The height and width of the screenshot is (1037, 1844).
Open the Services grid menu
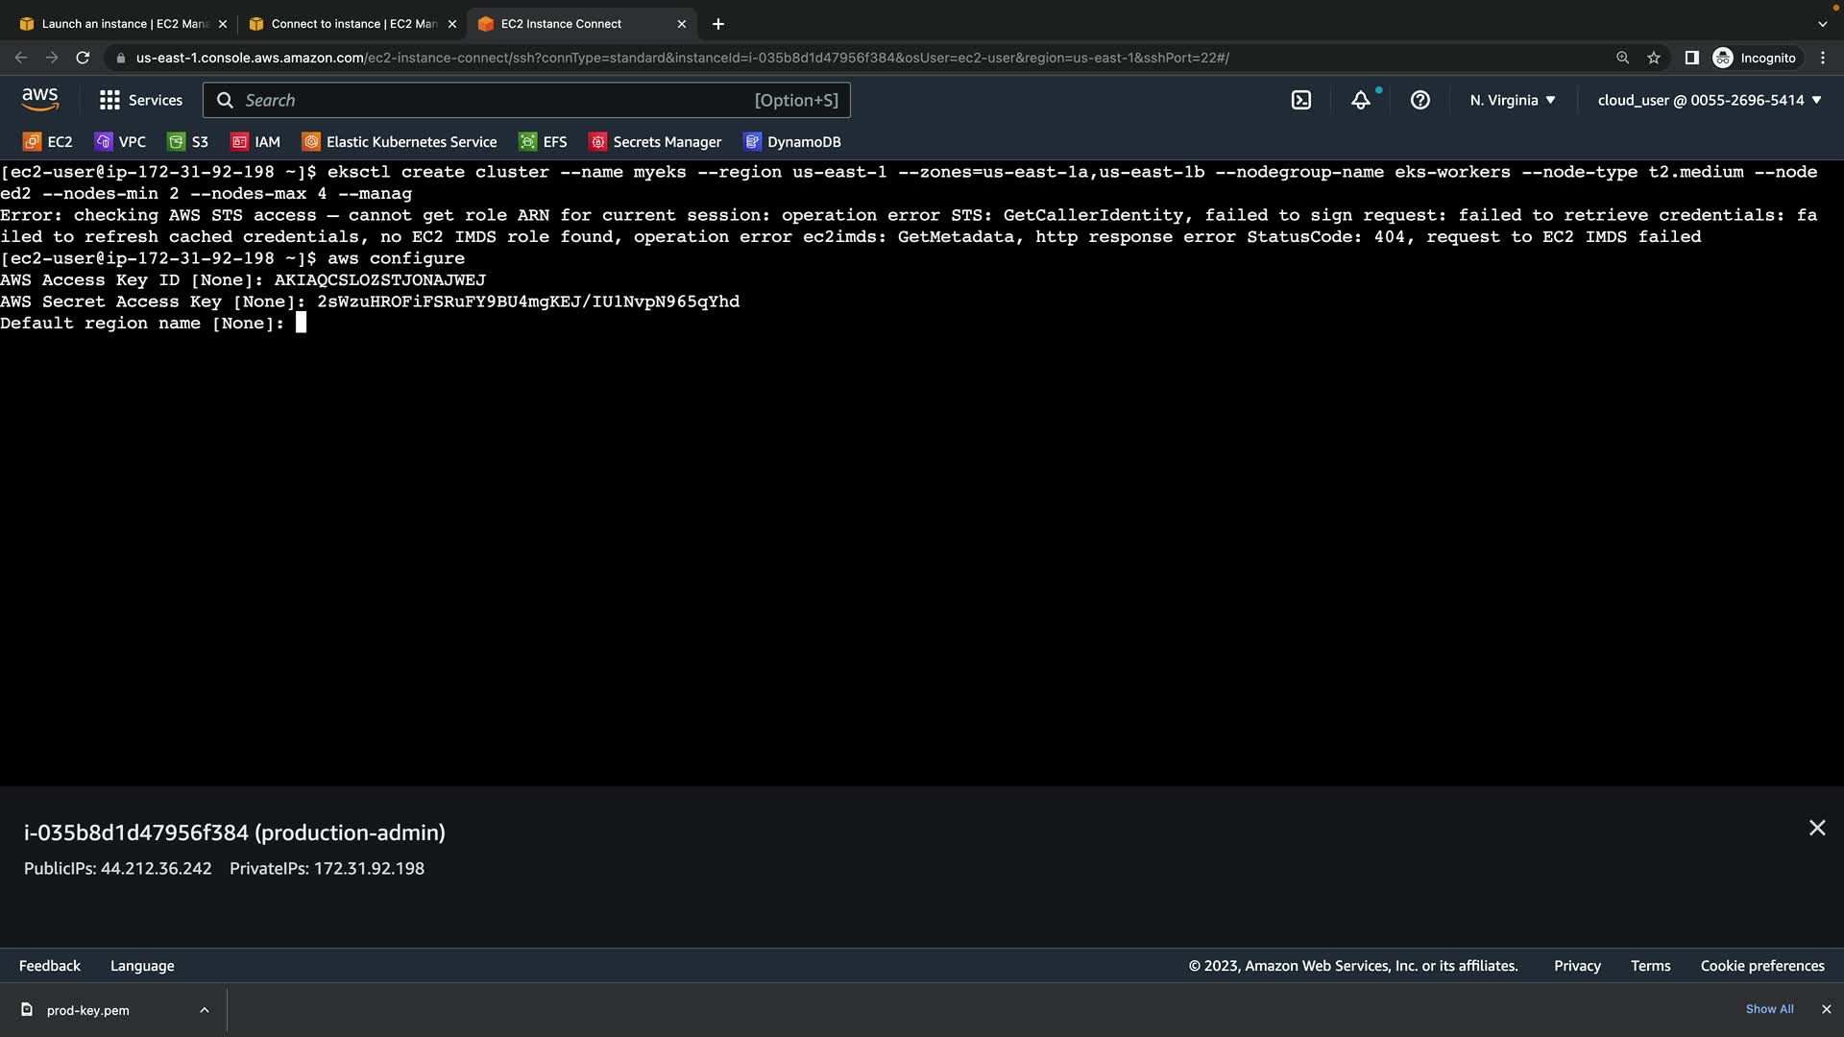pyautogui.click(x=140, y=100)
